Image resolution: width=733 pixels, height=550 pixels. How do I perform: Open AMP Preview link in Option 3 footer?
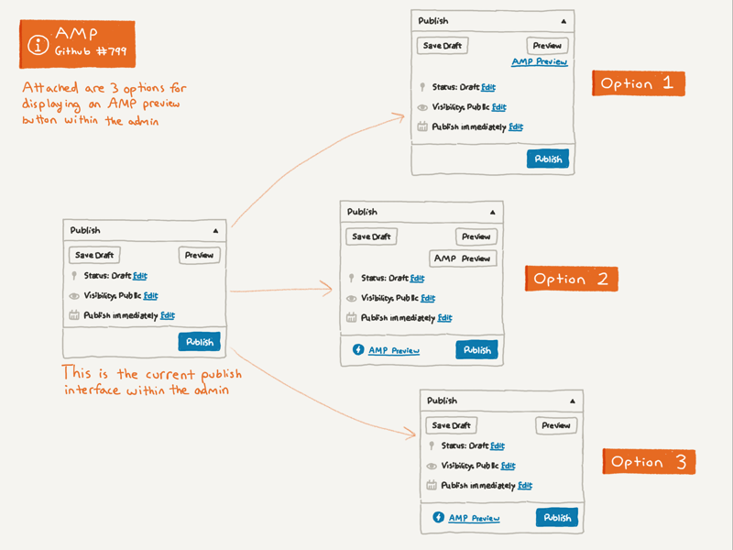pyautogui.click(x=474, y=518)
